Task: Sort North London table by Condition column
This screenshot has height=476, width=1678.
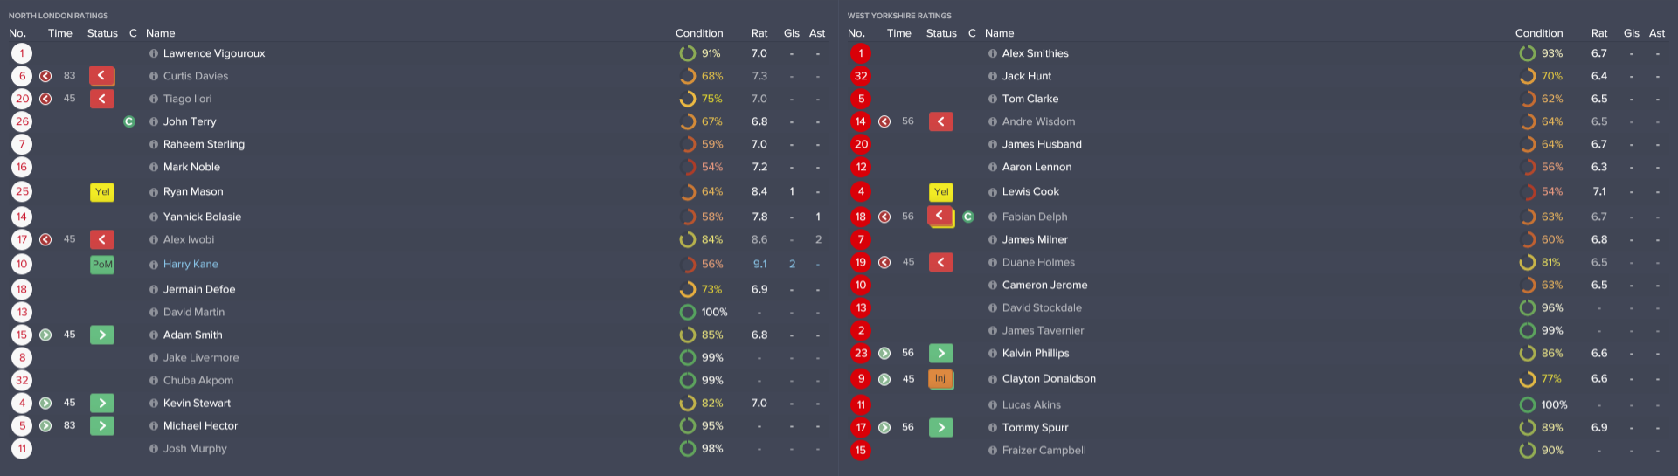Action: coord(699,33)
